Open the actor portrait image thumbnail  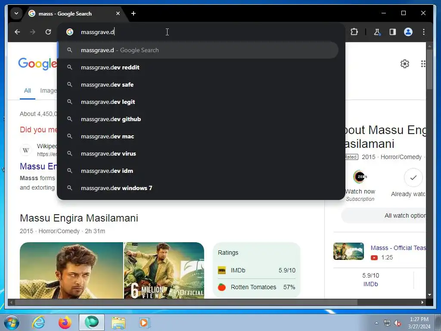coord(71,270)
